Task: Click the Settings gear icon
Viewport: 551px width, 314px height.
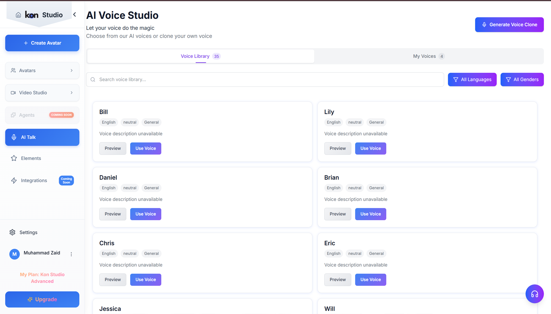Action: pos(13,232)
